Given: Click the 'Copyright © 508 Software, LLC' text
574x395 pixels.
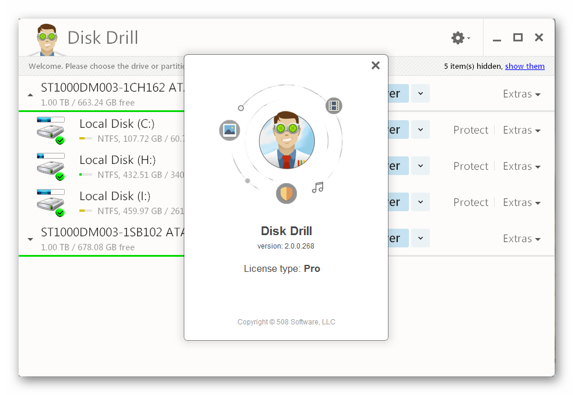Looking at the screenshot, I should pos(286,322).
